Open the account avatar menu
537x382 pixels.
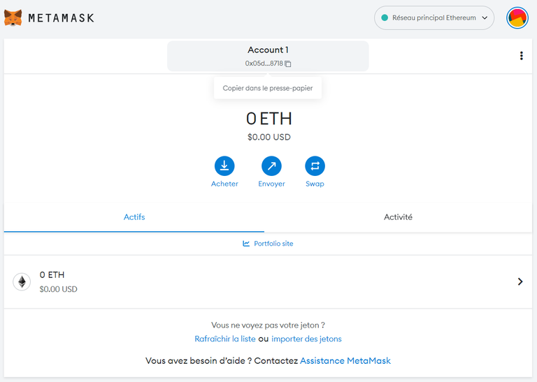517,17
